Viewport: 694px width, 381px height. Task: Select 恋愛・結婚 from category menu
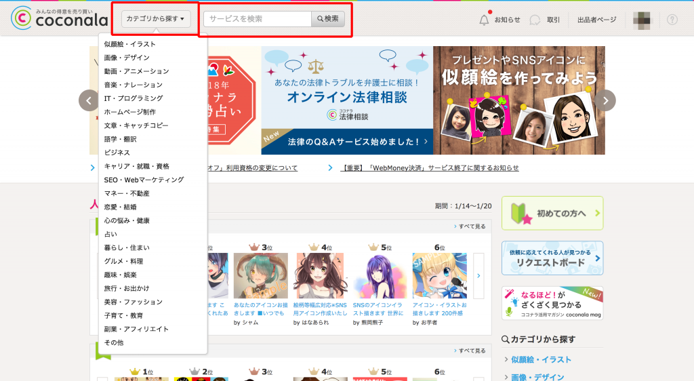click(x=120, y=207)
